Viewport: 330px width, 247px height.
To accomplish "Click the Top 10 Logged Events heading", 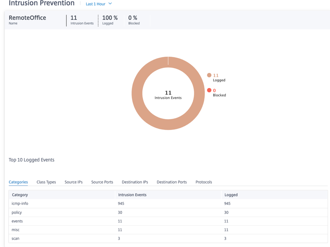I will point(32,160).
